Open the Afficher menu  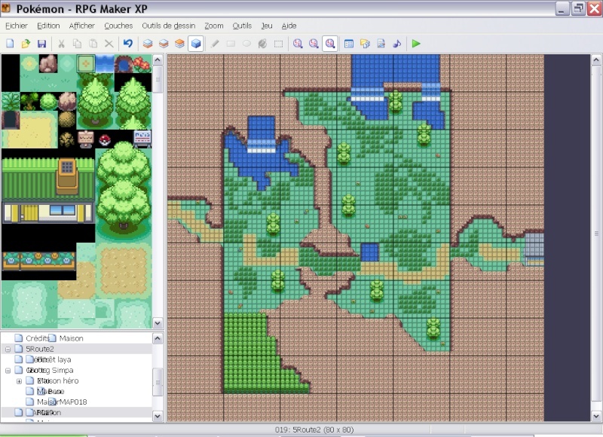click(x=82, y=26)
